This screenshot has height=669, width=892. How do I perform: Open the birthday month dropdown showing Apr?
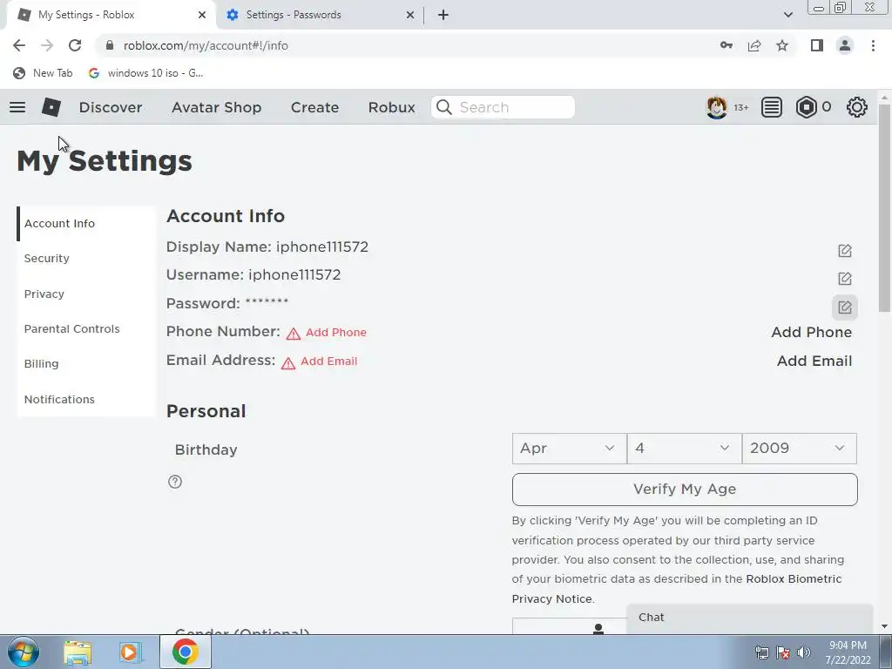(569, 449)
